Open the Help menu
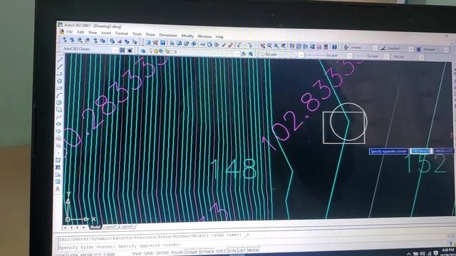Image resolution: width=456 pixels, height=256 pixels. coord(219,36)
